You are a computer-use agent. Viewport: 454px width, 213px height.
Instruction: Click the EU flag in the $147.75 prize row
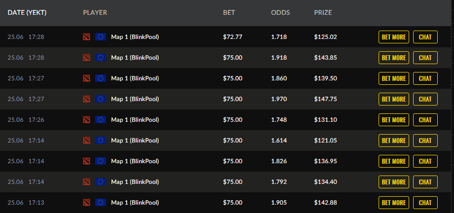click(101, 99)
